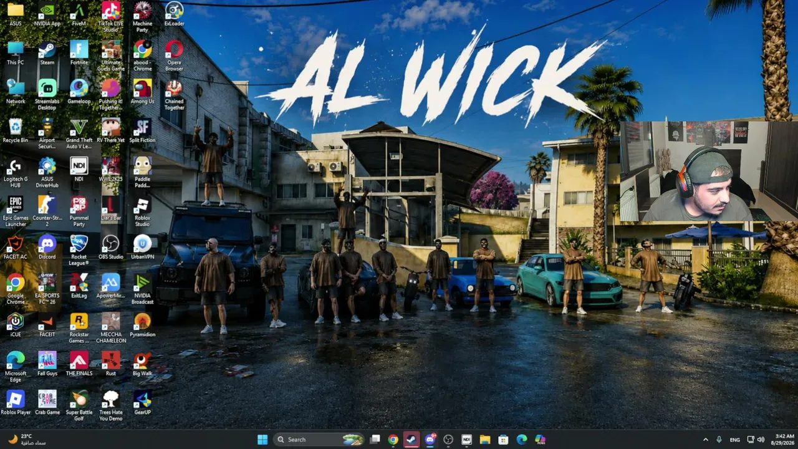The image size is (798, 449).
Task: Open the TikTok LIVE Studio shortcut
Action: click(111, 17)
